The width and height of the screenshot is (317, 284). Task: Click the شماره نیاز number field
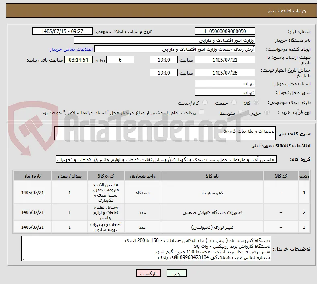[x=224, y=31]
